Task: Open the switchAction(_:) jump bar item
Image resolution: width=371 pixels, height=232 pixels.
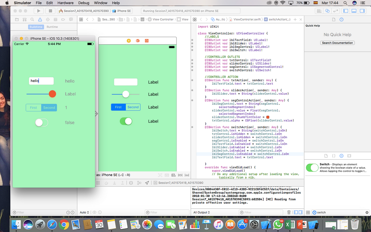Action: [277, 19]
